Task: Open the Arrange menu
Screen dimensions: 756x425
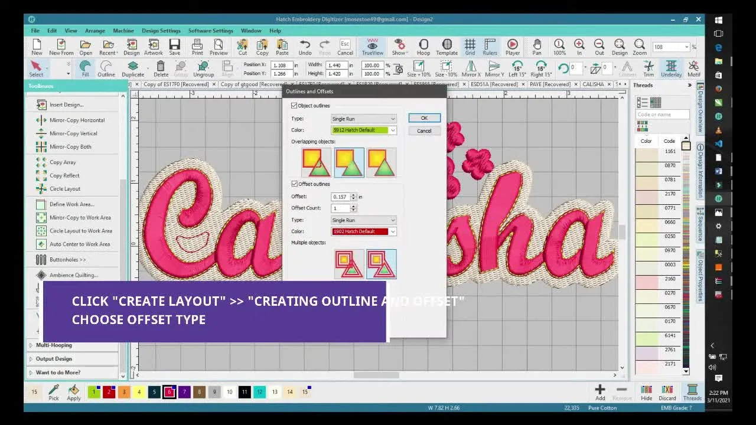Action: (x=94, y=30)
